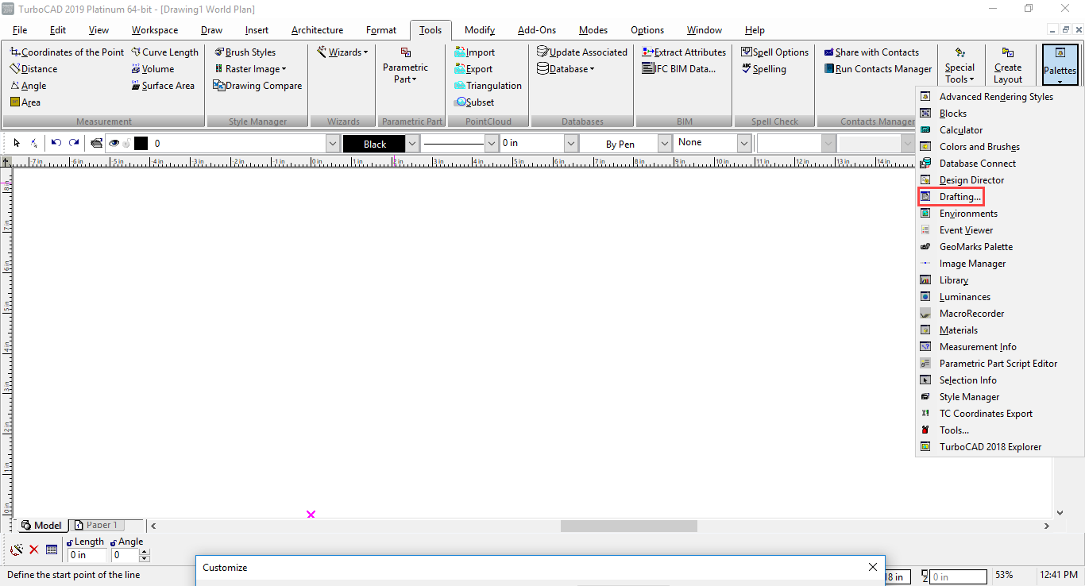1085x586 pixels.
Task: Open the layer dropdown showing 0
Action: (x=333, y=144)
